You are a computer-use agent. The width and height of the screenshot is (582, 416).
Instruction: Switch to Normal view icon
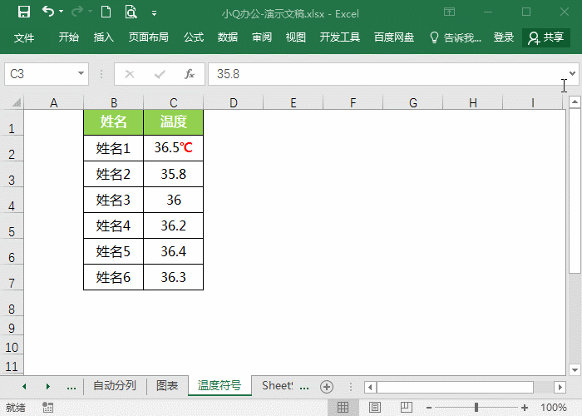[343, 407]
